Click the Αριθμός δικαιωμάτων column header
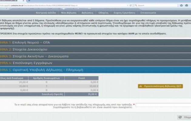The width and height of the screenshot is (191, 121). (46, 78)
